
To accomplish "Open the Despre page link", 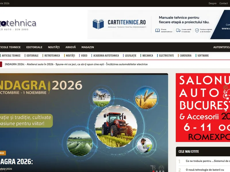I will (x=212, y=3).
